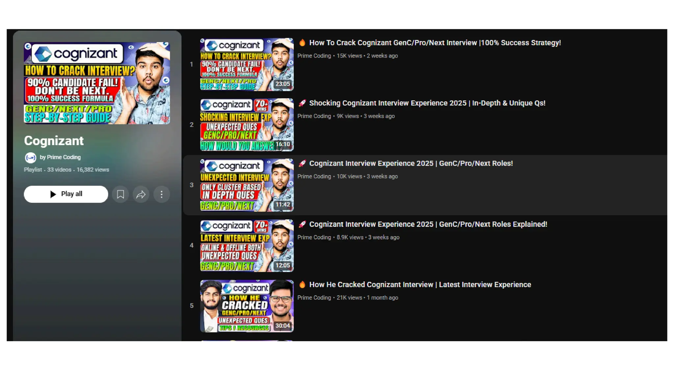The height and width of the screenshot is (379, 674).
Task: Open the 30:04 How He Cracked thumbnail
Action: tap(246, 306)
